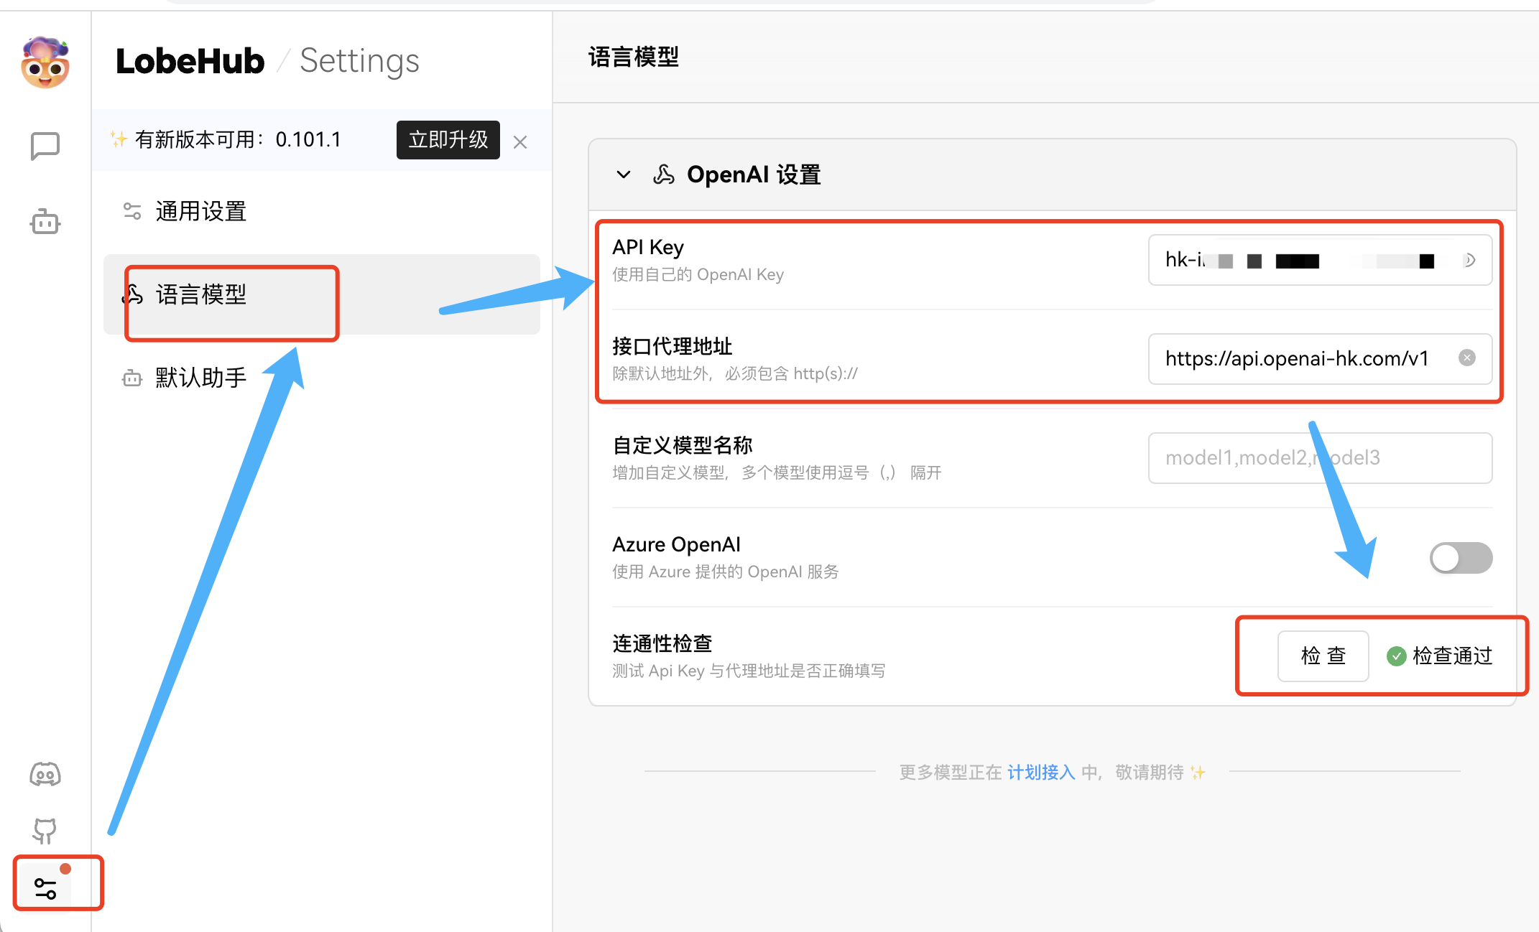Click the settings sliders icon in sidebar
1539x932 pixels.
point(45,888)
